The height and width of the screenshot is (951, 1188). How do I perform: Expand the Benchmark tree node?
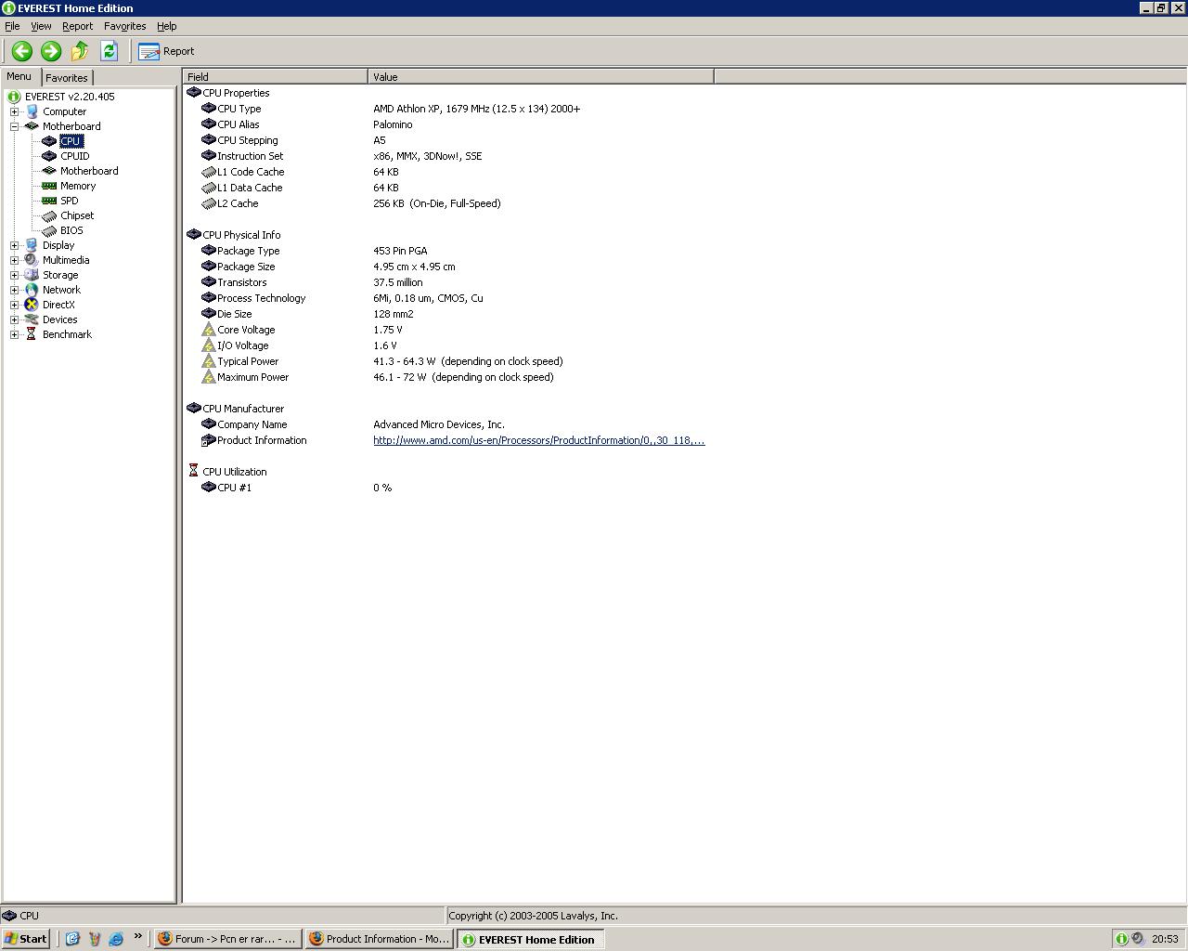pyautogui.click(x=14, y=334)
